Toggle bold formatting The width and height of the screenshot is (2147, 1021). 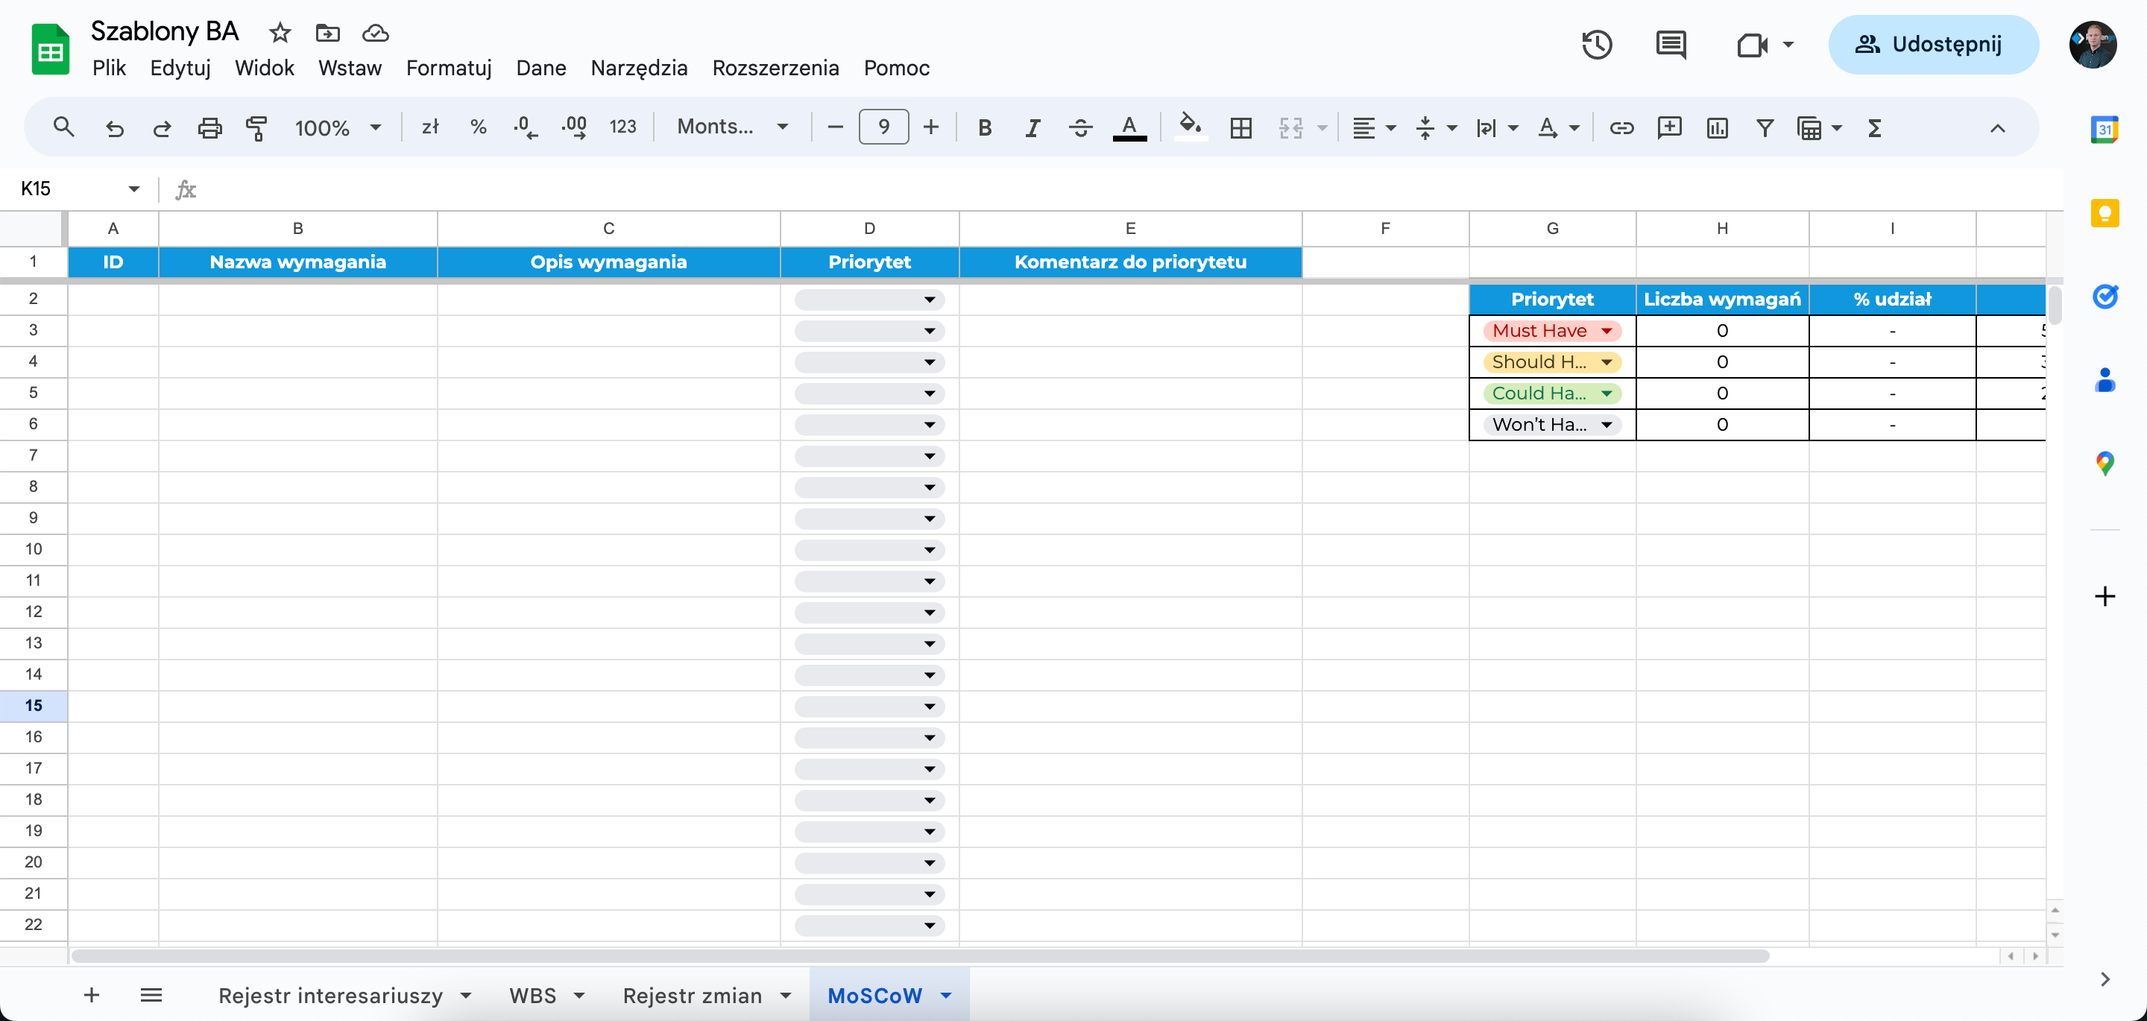984,127
